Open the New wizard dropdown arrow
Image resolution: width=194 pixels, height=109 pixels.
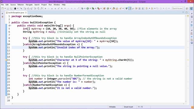tap(5, 8)
